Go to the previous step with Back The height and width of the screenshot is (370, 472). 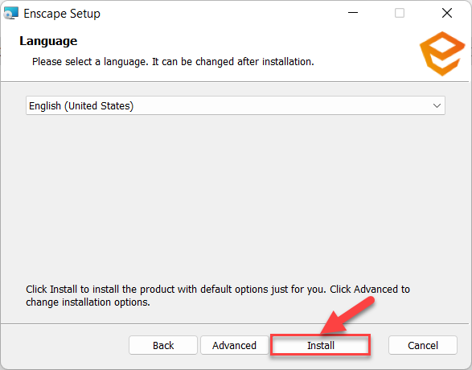(163, 345)
